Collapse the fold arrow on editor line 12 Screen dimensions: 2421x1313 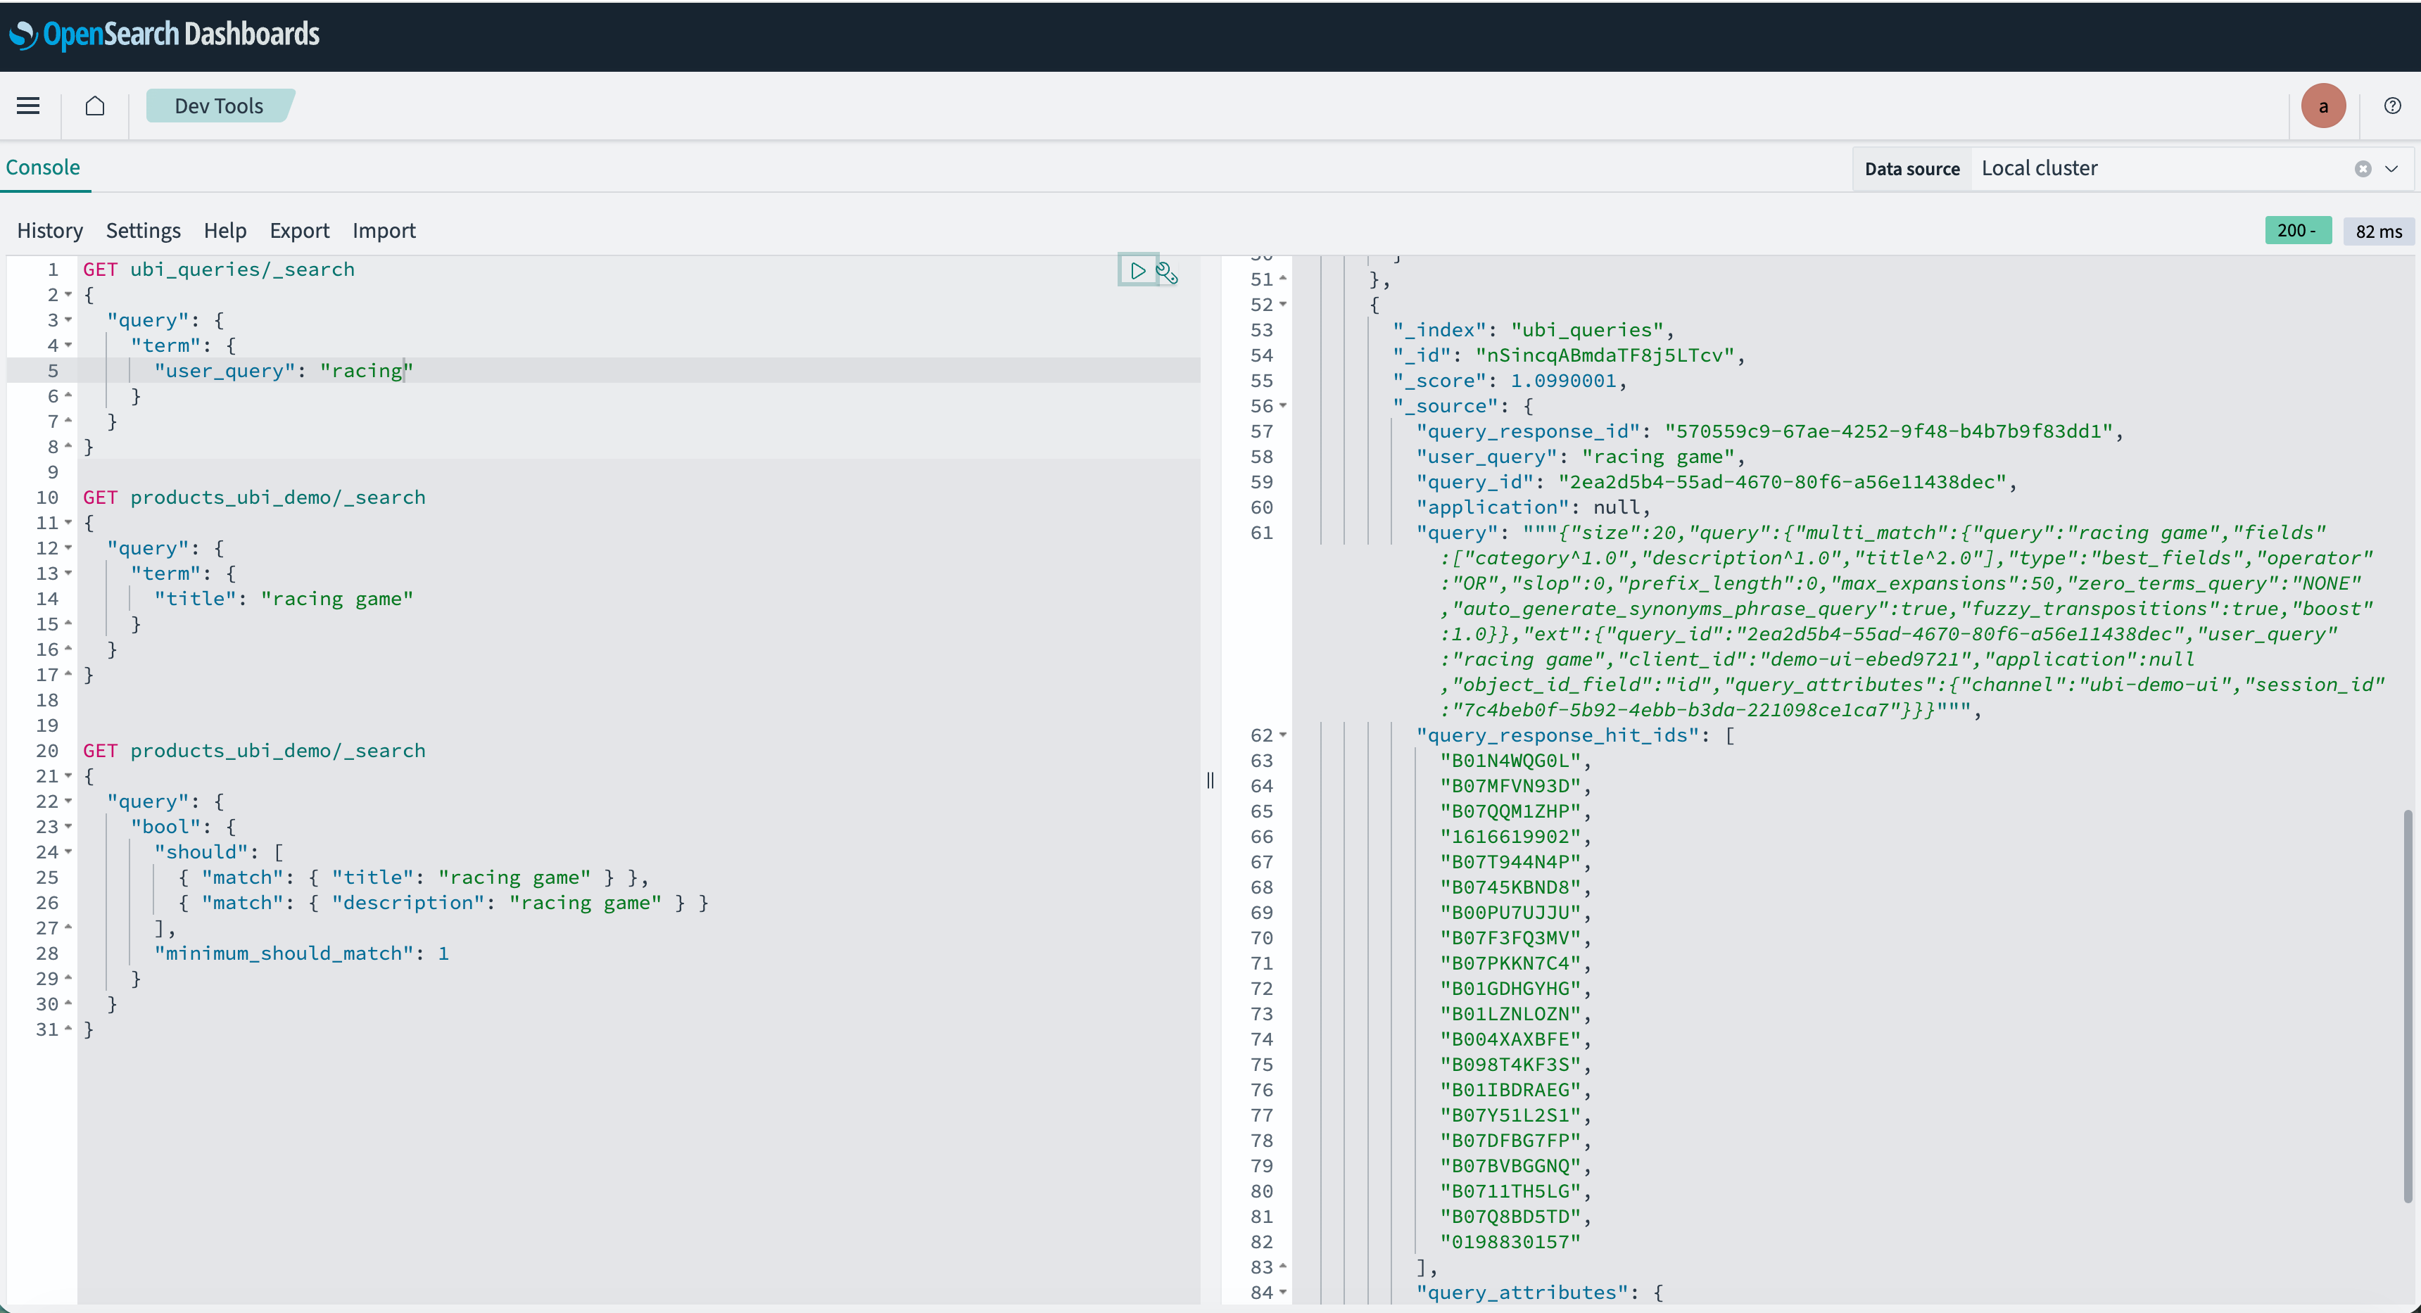coord(68,548)
